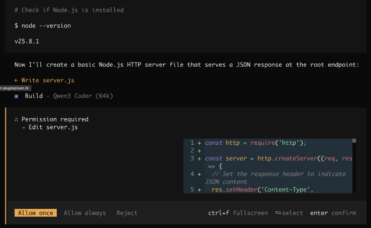Click the select arrows hint icon
This screenshot has width=371, height=228.
pos(278,213)
